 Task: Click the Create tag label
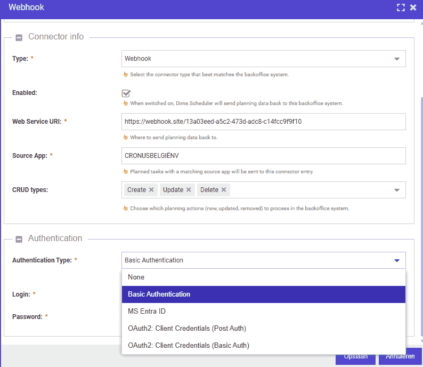pos(136,190)
